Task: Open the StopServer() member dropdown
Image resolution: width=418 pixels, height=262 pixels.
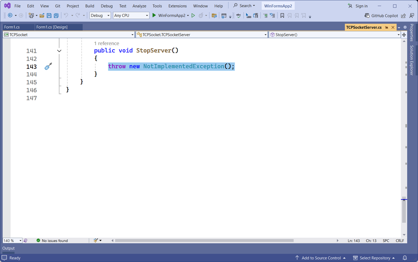Action: click(335, 35)
